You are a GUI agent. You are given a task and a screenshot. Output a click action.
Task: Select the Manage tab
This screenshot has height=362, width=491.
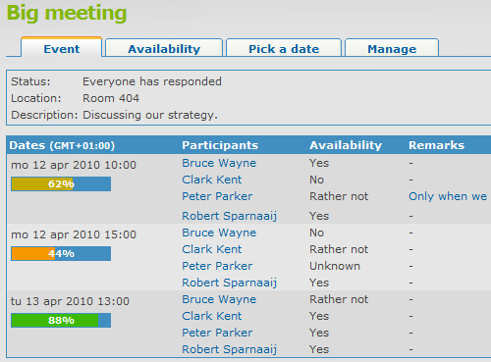click(x=392, y=48)
